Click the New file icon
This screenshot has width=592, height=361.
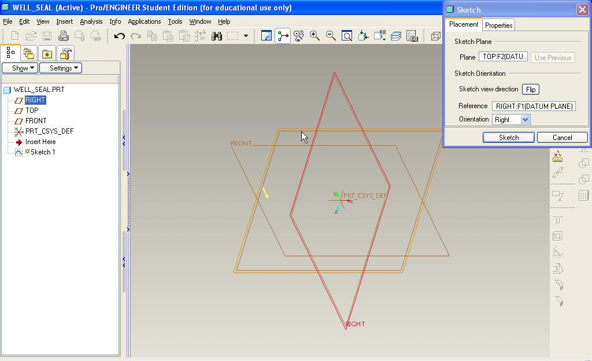15,36
